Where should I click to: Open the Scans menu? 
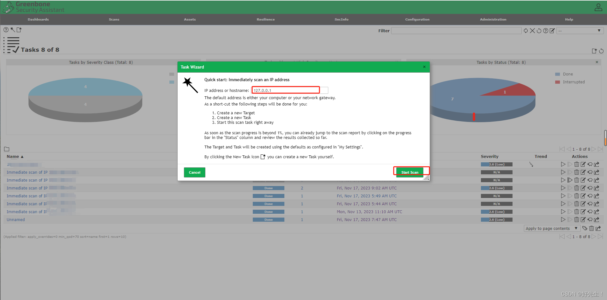[x=114, y=19]
